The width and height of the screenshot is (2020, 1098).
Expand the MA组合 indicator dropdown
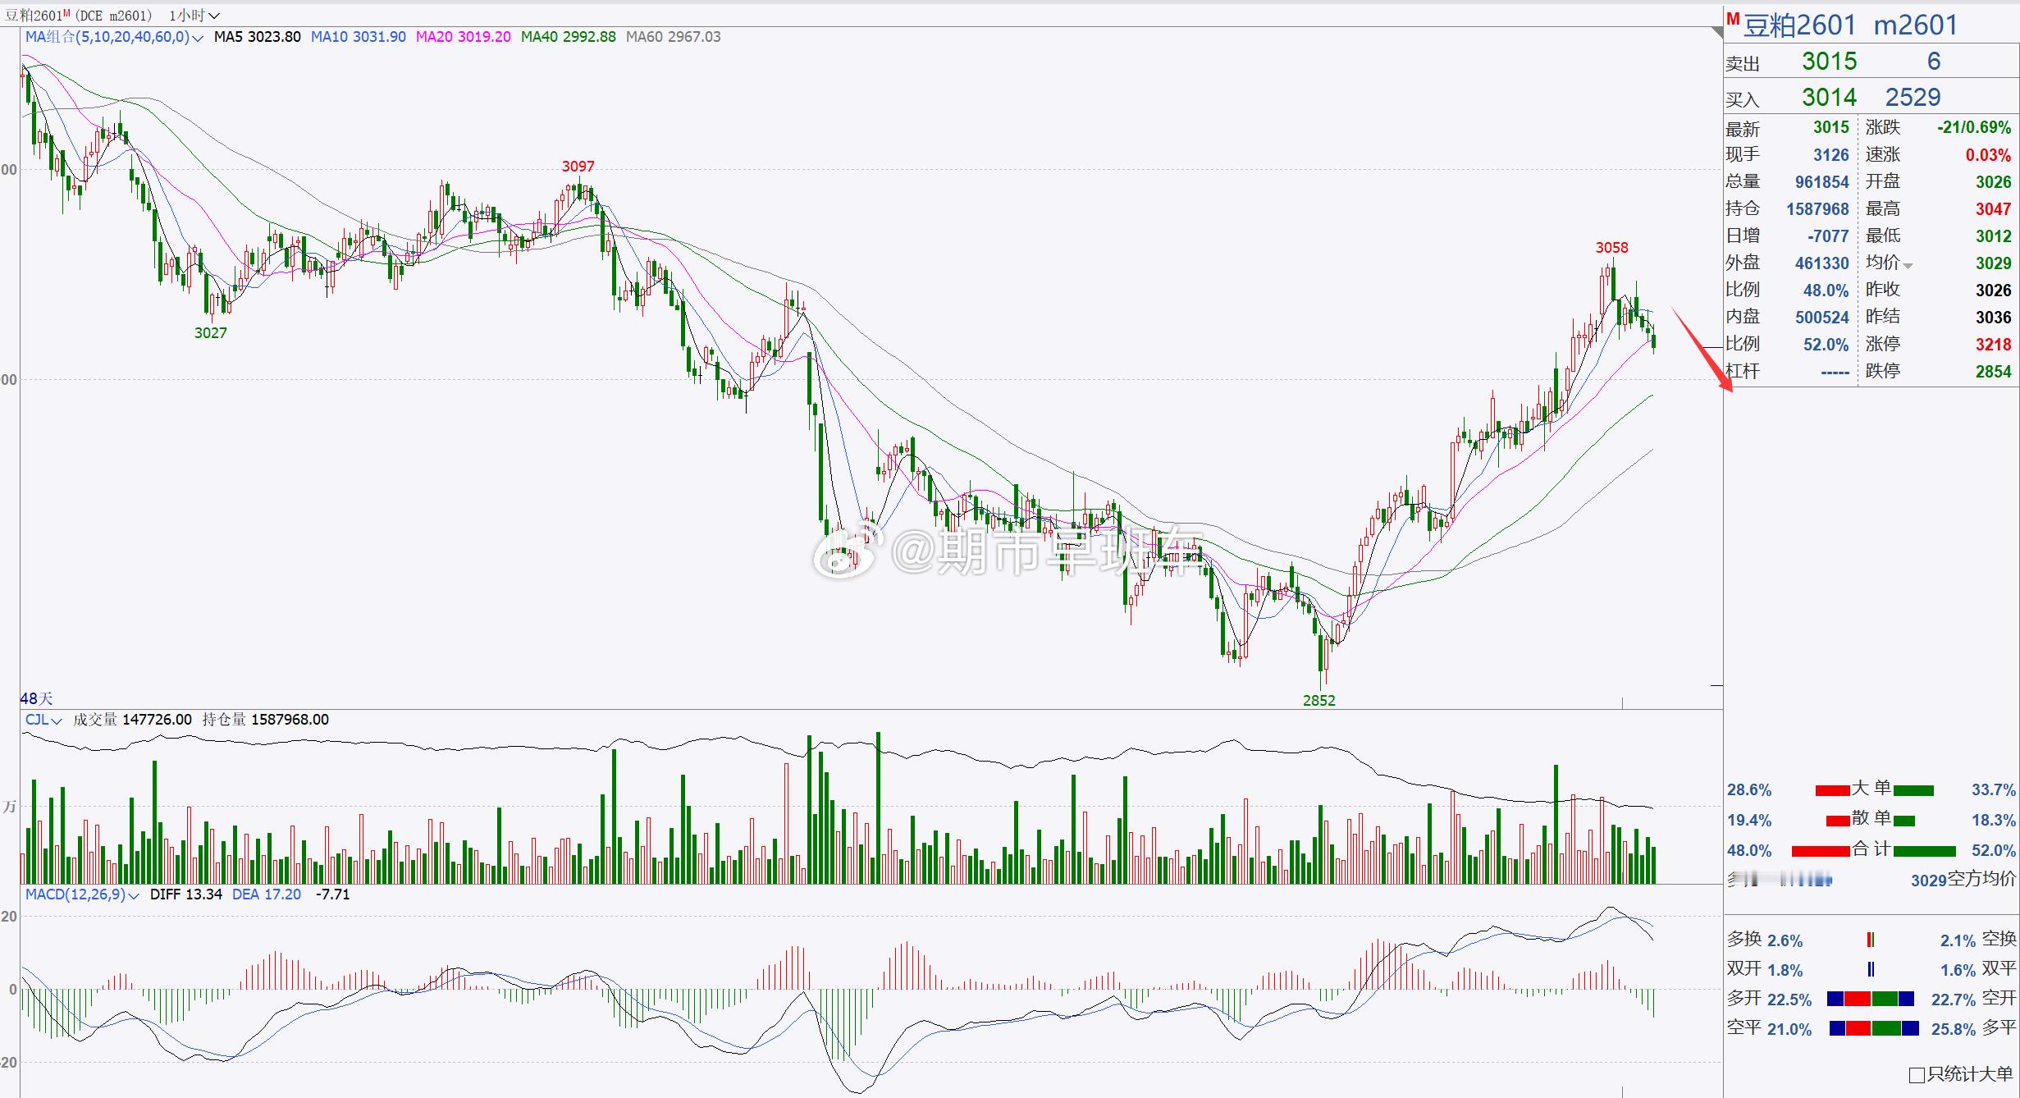click(198, 38)
